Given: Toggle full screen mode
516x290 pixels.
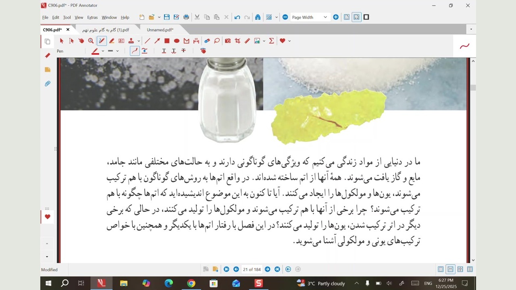Looking at the screenshot, I should pos(366,17).
